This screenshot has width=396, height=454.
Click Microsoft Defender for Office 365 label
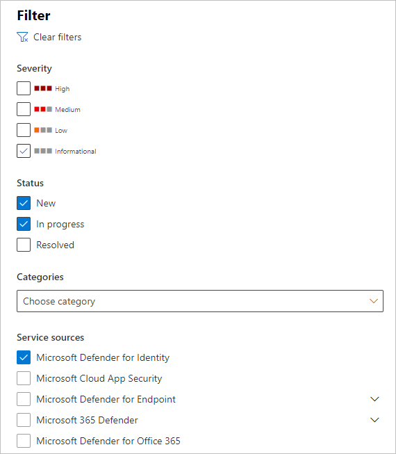pos(108,441)
